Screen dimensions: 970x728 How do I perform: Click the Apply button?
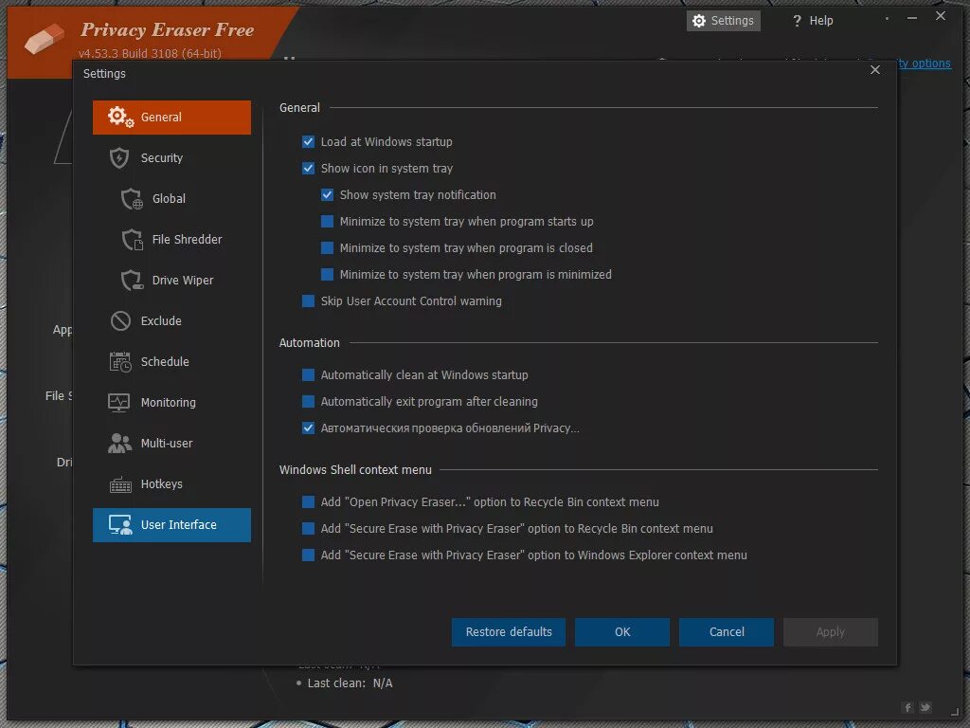pyautogui.click(x=830, y=632)
